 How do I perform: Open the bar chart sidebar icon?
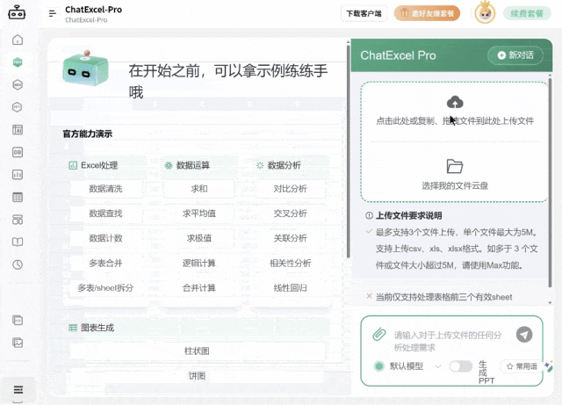tap(18, 175)
